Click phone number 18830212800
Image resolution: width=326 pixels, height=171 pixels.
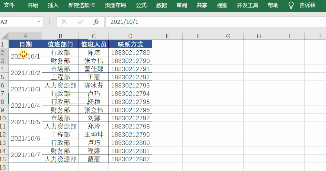[130, 143]
